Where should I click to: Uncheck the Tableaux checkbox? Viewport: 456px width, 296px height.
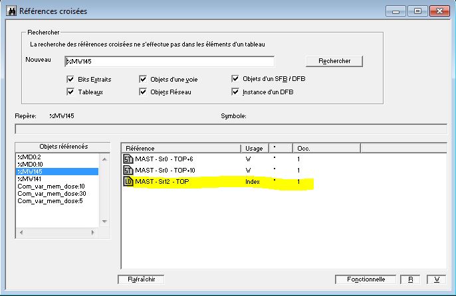coord(70,92)
